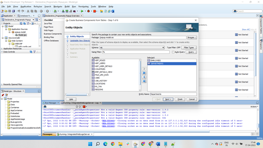Open the Build menu

67,6
